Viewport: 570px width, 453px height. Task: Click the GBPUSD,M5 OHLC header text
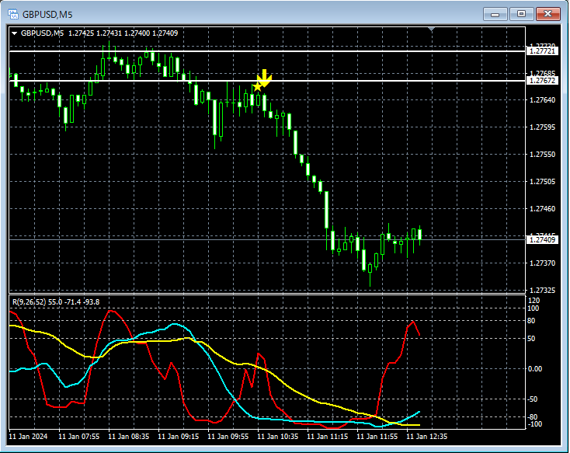coord(99,33)
